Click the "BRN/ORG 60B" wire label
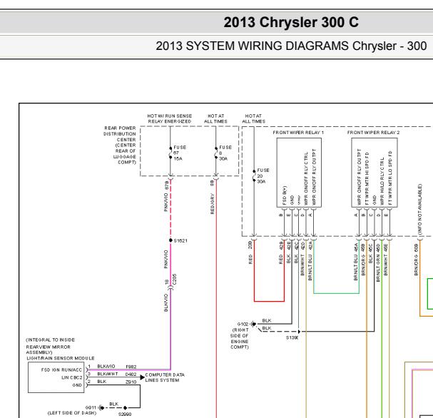This screenshot has width=433, height=418. click(416, 260)
